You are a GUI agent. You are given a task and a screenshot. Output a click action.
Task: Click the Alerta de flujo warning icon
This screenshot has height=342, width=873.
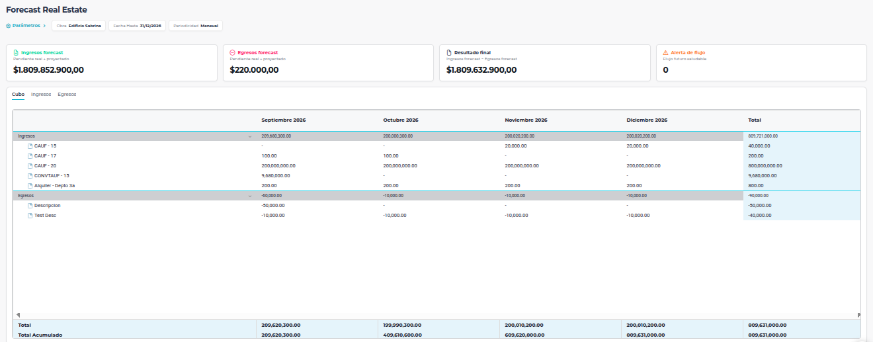(666, 52)
